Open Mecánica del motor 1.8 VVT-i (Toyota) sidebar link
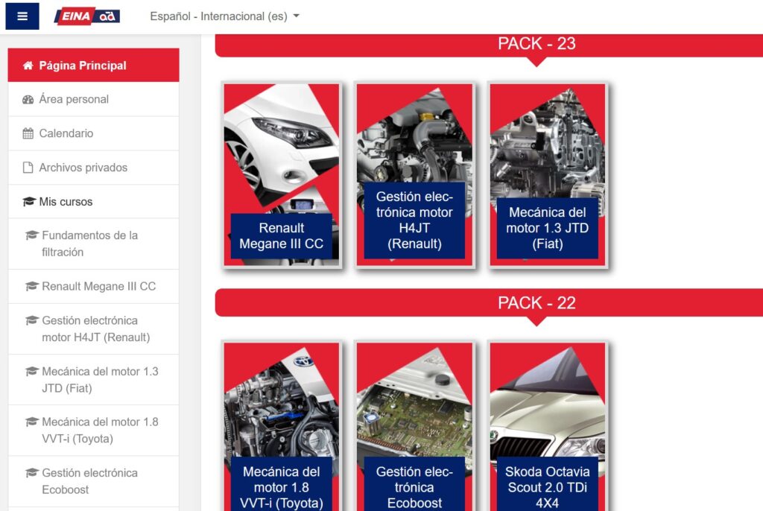This screenshot has height=511, width=763. click(93, 431)
